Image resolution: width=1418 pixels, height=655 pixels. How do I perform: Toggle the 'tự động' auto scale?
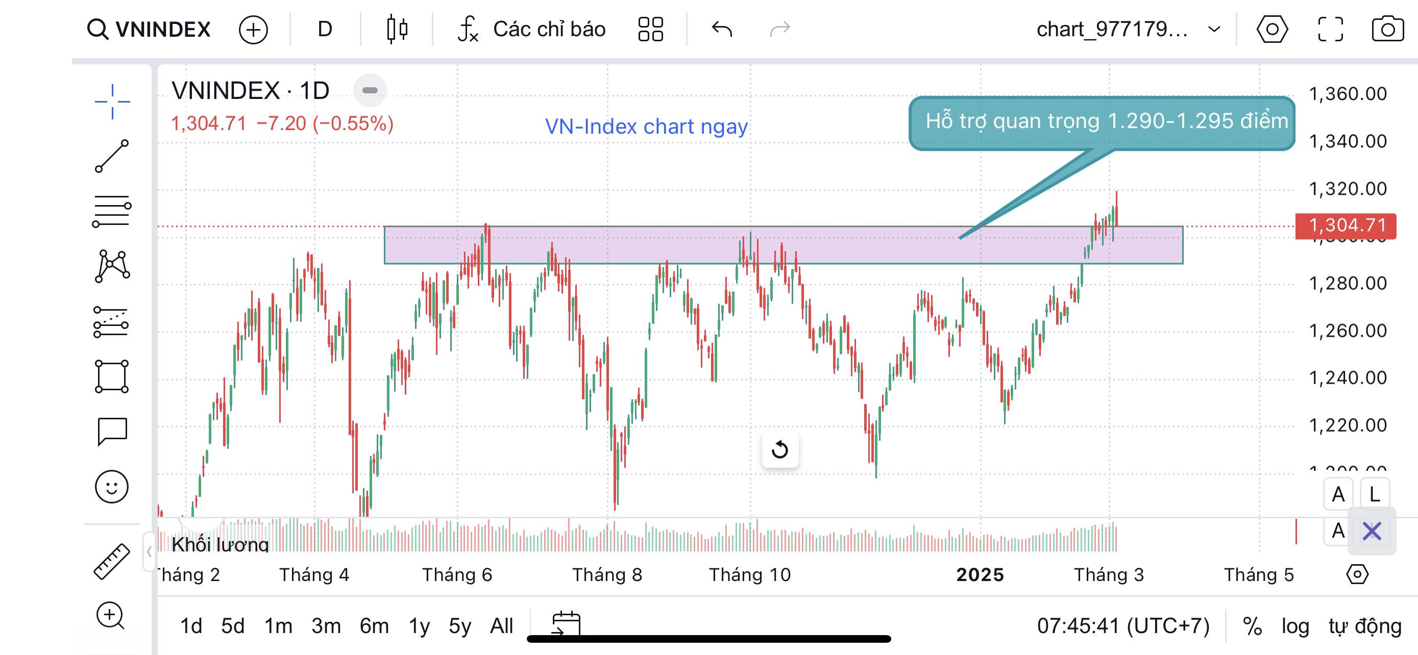pos(1364,626)
